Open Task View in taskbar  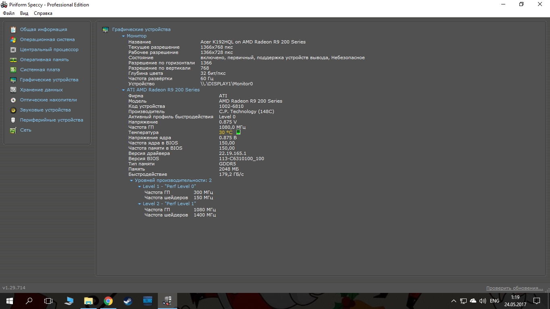pos(48,301)
